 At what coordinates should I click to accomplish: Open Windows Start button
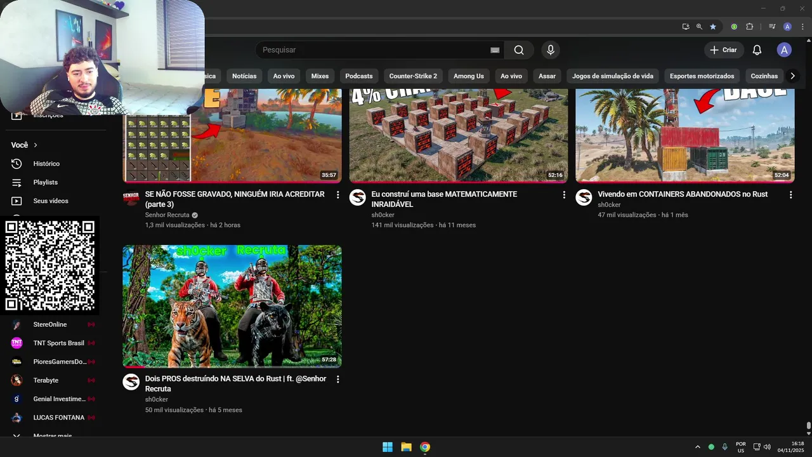[x=388, y=447]
